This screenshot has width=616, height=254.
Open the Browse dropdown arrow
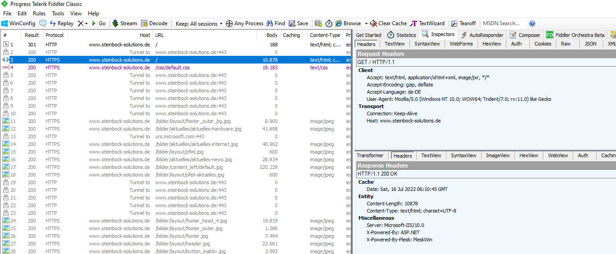point(365,23)
